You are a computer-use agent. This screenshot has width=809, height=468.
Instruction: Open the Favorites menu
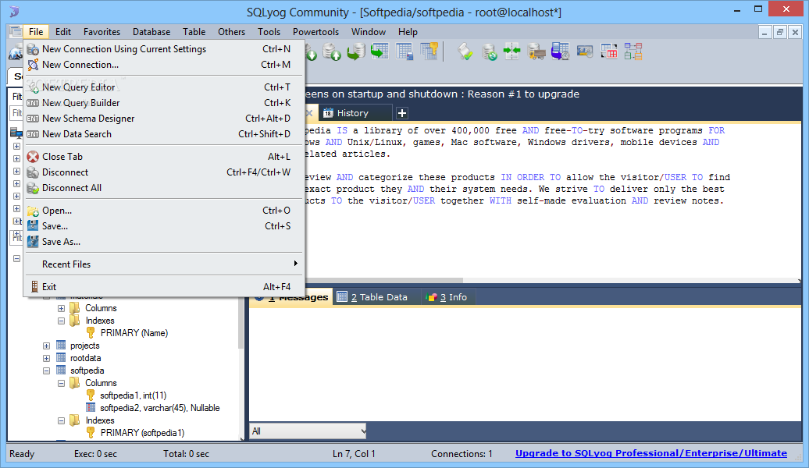(102, 32)
